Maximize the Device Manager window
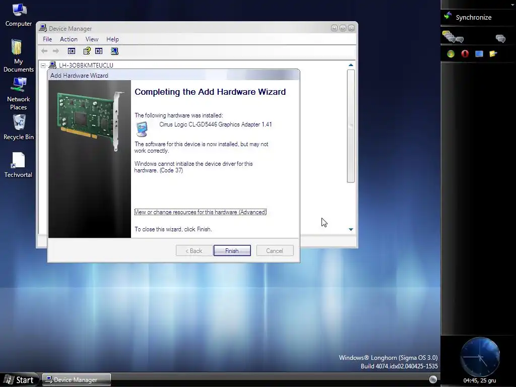 [343, 28]
